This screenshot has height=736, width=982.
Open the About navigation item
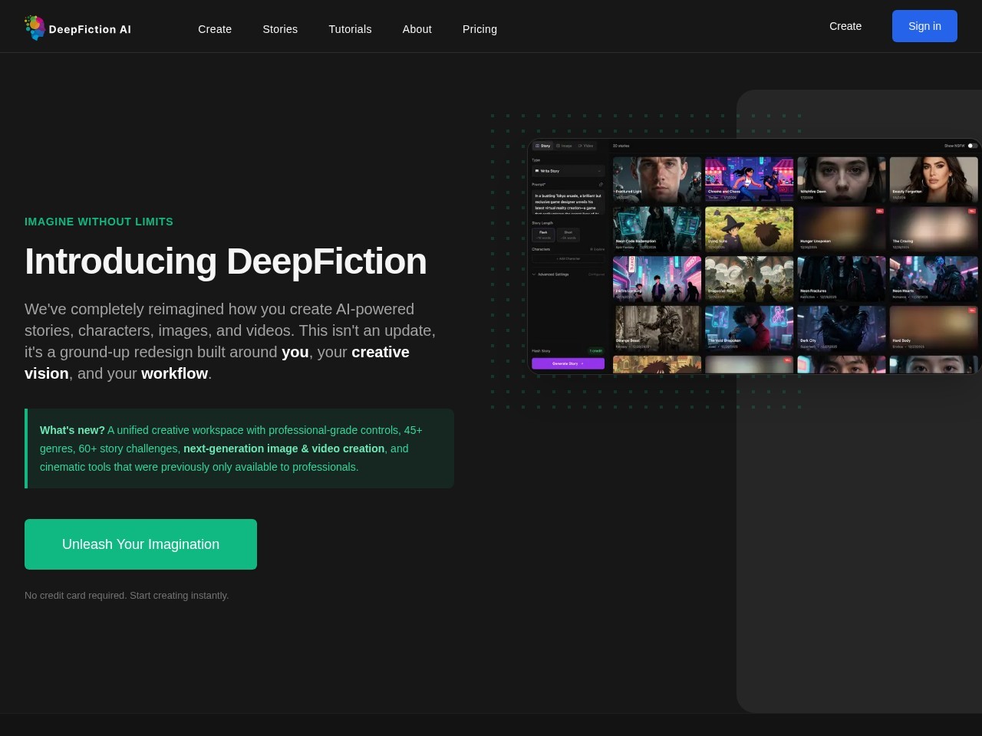click(x=417, y=29)
